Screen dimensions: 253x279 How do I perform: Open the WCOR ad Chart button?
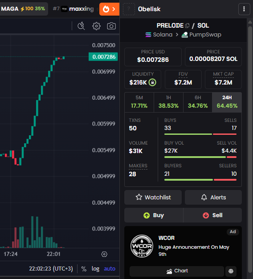[x=177, y=271]
